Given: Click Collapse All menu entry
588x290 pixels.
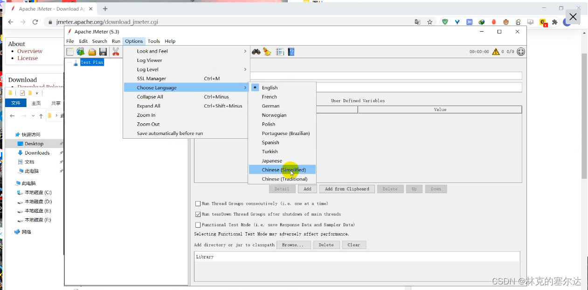Looking at the screenshot, I should (x=186, y=97).
